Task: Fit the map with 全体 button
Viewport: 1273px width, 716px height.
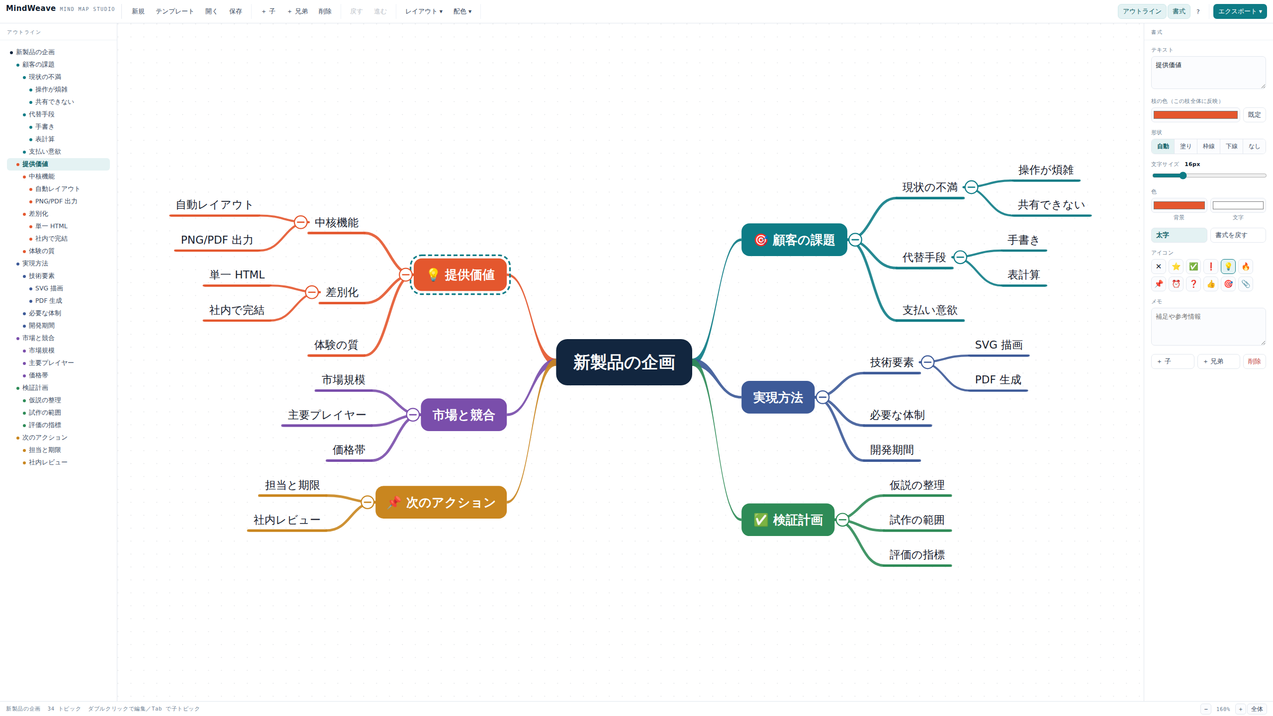Action: coord(1257,709)
